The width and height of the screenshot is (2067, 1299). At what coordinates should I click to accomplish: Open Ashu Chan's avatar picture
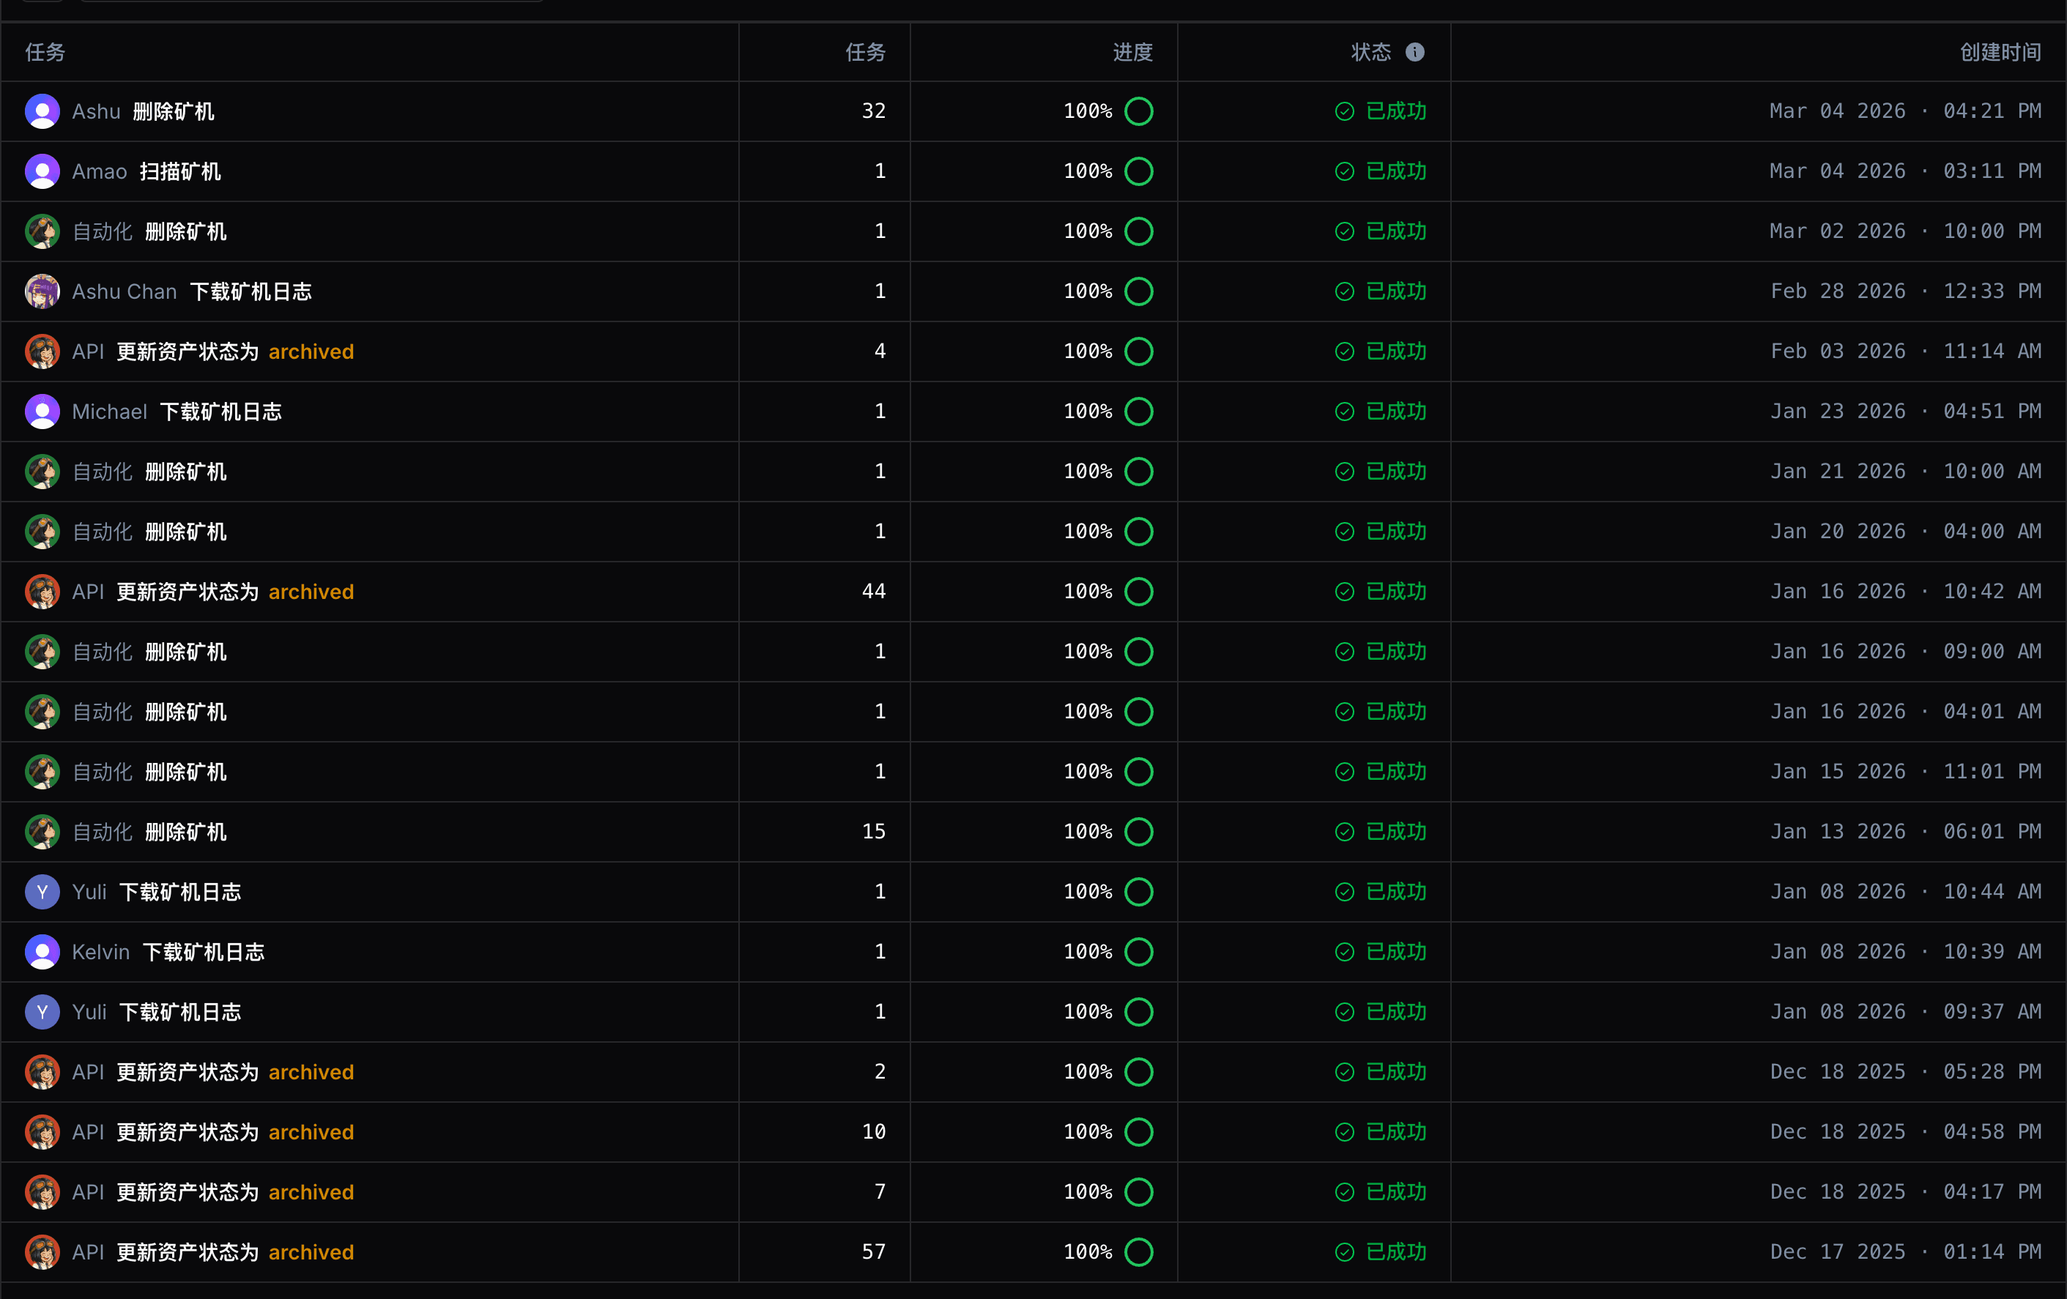(x=42, y=291)
